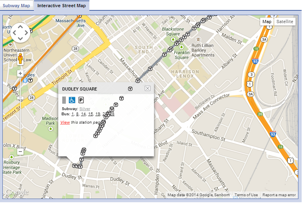The image size is (302, 203).
Task: Click the Madison Park tree icon
Action: (x=51, y=128)
